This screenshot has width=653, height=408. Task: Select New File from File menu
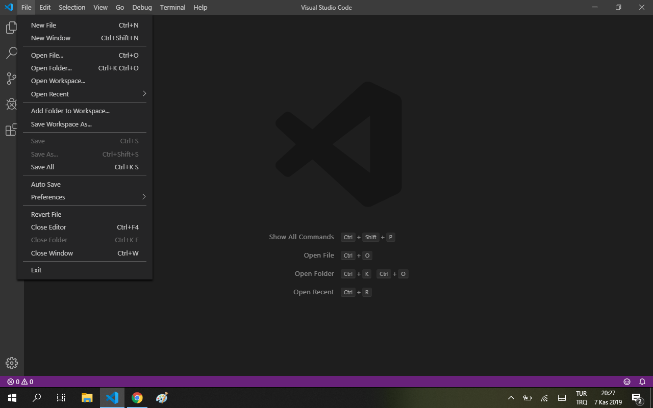85,25
